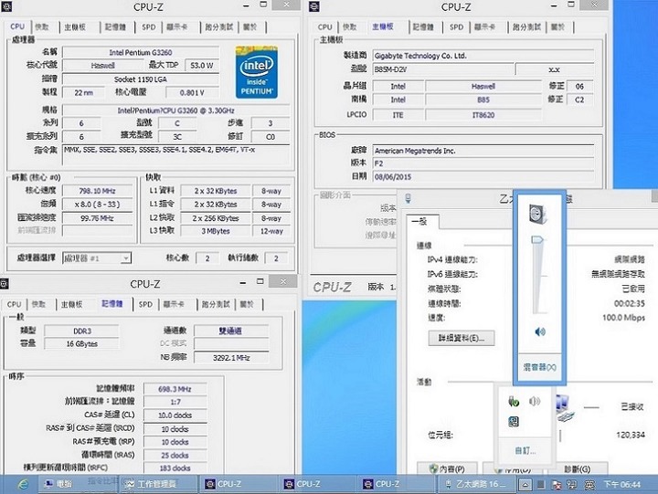
Task: Click the Socket 1150 LGA package field
Action: (141, 79)
